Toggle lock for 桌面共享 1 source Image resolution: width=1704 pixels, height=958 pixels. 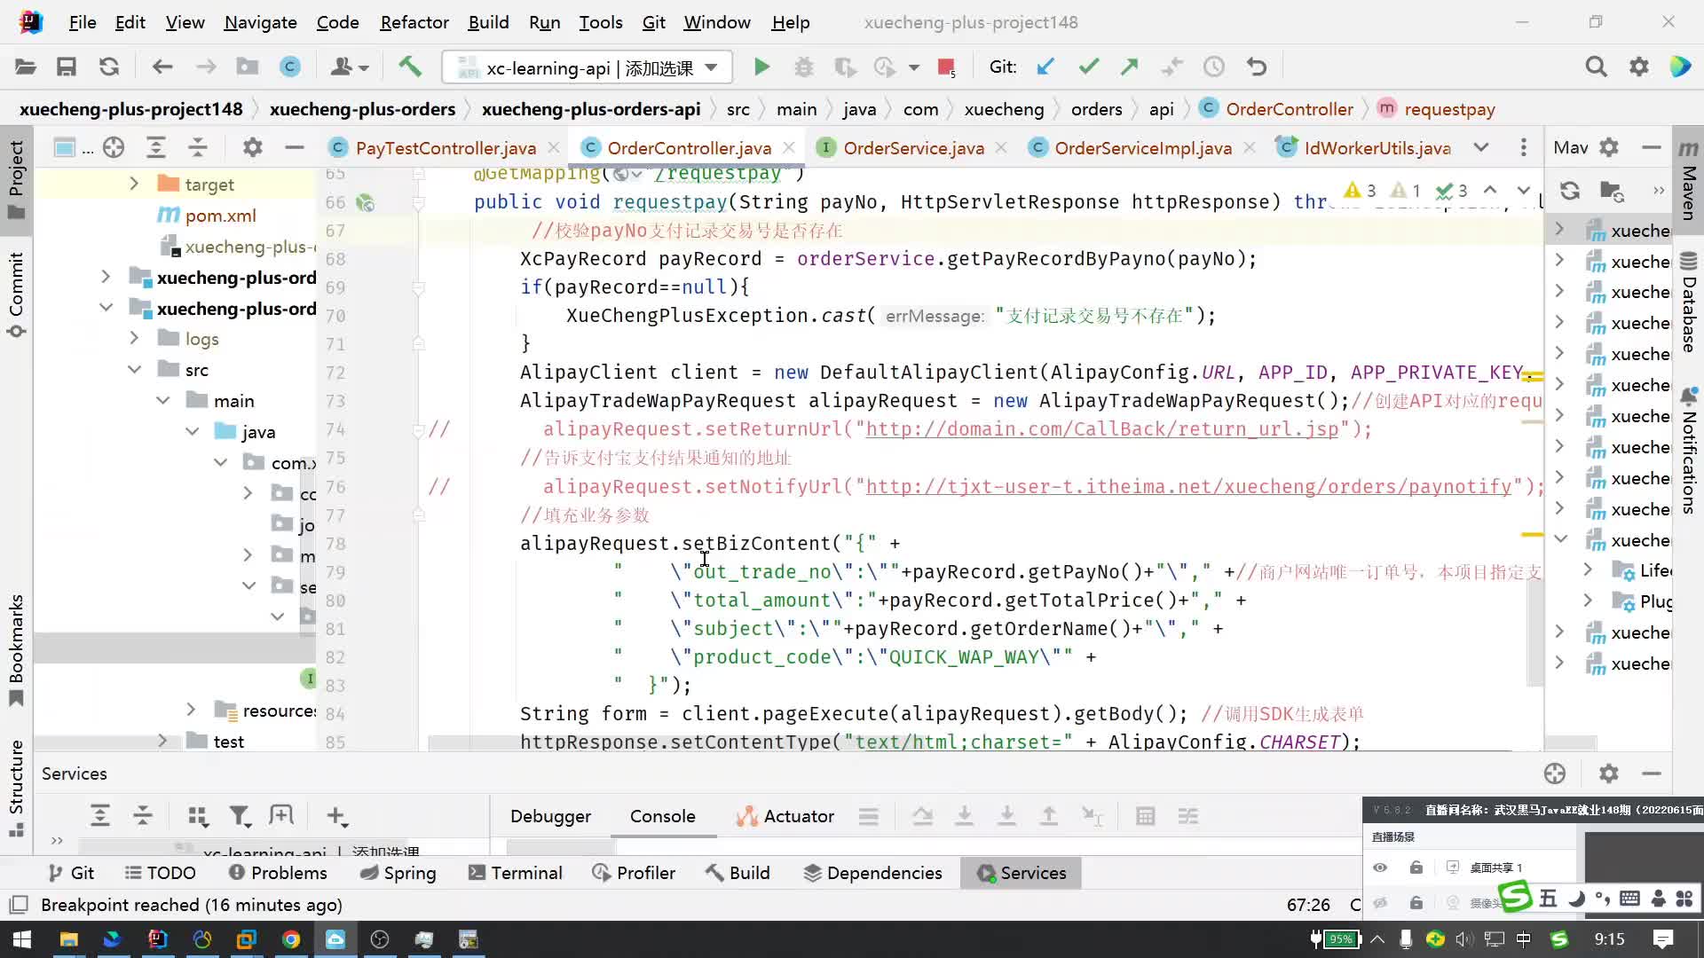(x=1416, y=868)
